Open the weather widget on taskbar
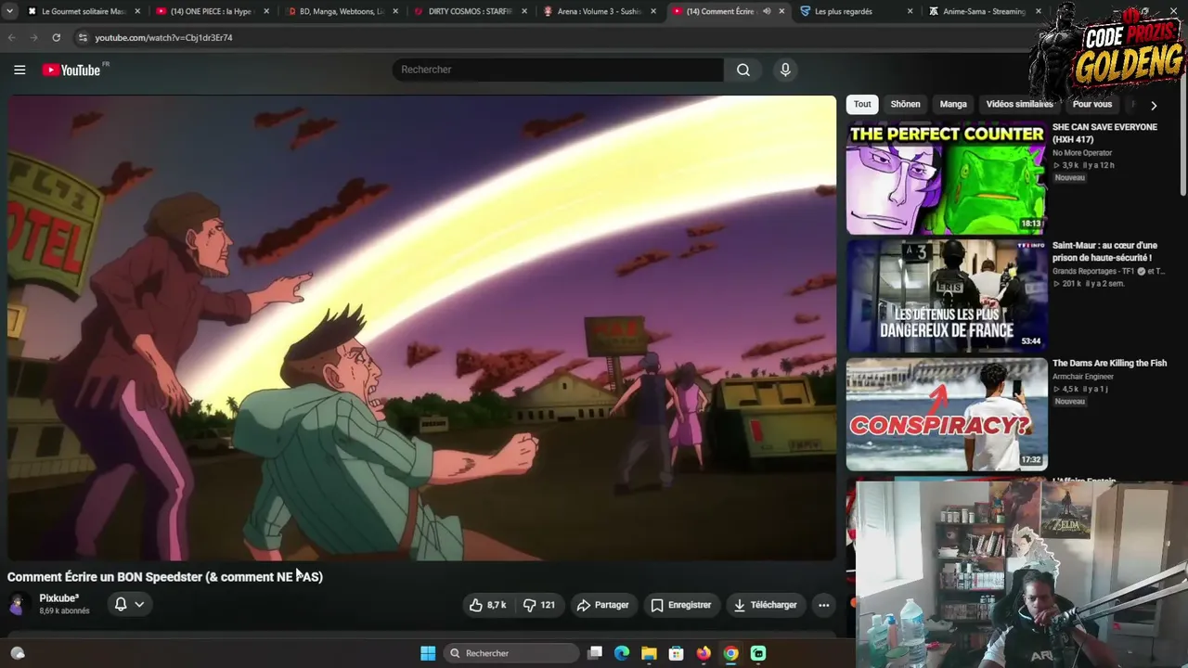Screen dimensions: 1188x668 point(17,653)
